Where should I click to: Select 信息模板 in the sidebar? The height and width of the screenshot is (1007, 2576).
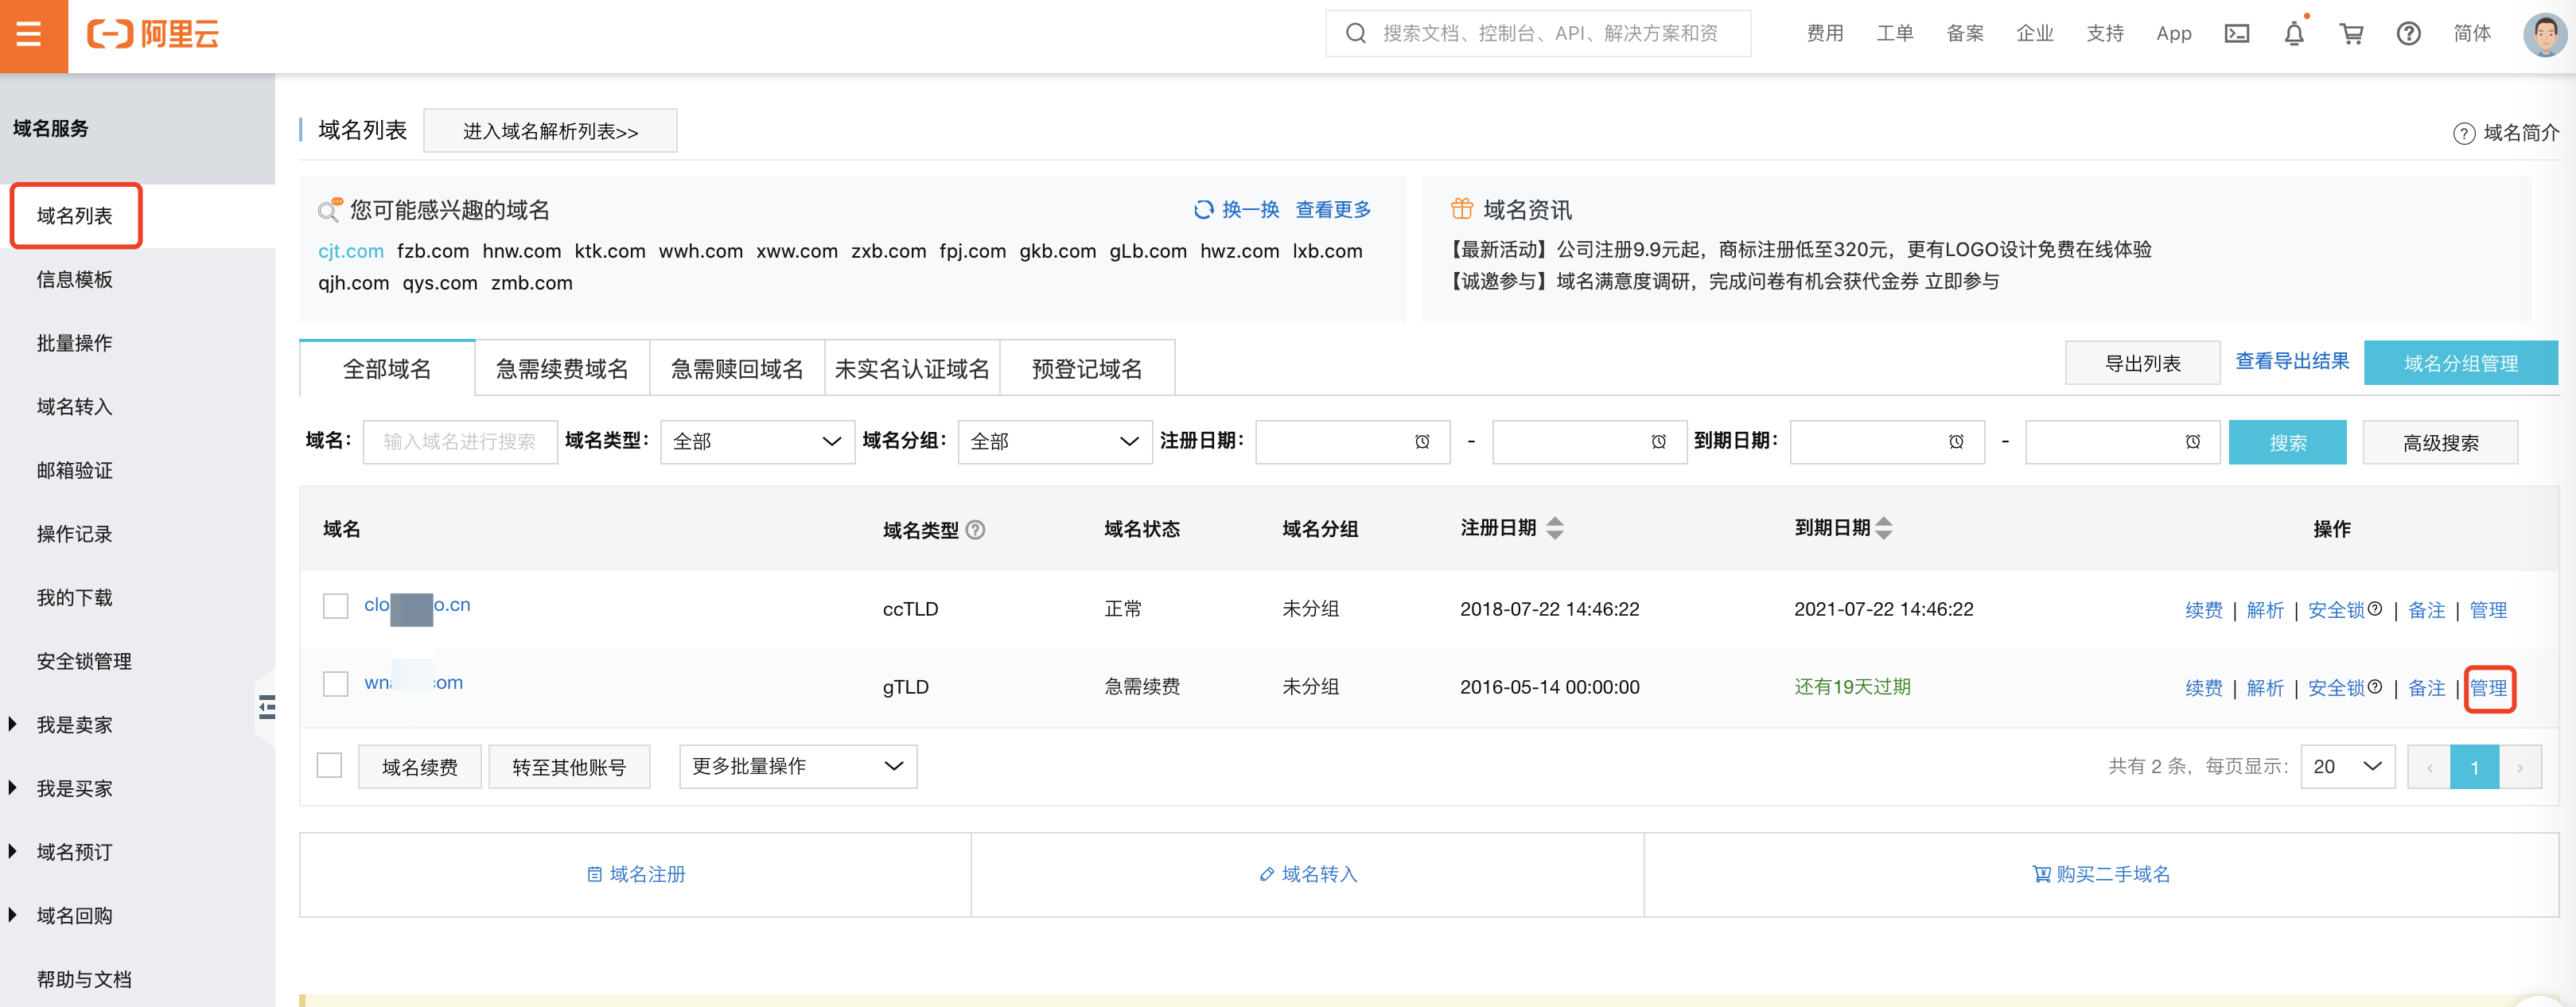tap(74, 280)
